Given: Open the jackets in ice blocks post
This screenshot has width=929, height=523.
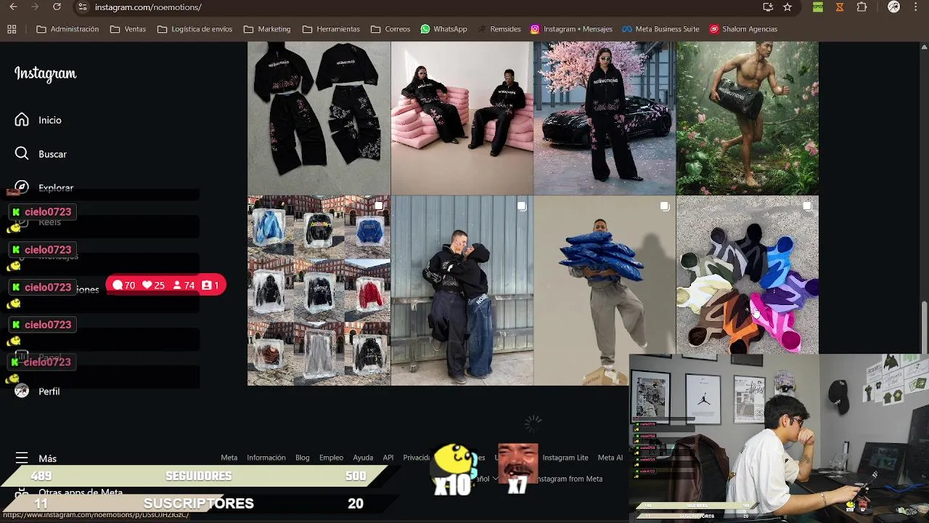Looking at the screenshot, I should [319, 291].
